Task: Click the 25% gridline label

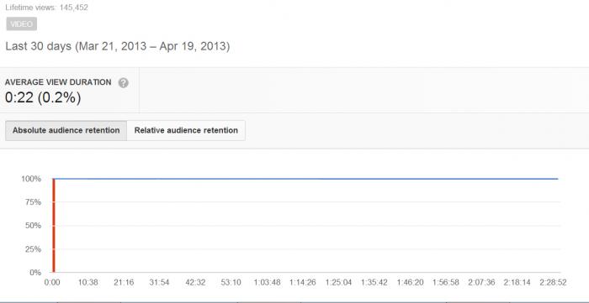Action: pyautogui.click(x=34, y=249)
